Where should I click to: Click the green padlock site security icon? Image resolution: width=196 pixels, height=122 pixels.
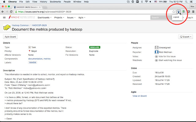(16, 12)
